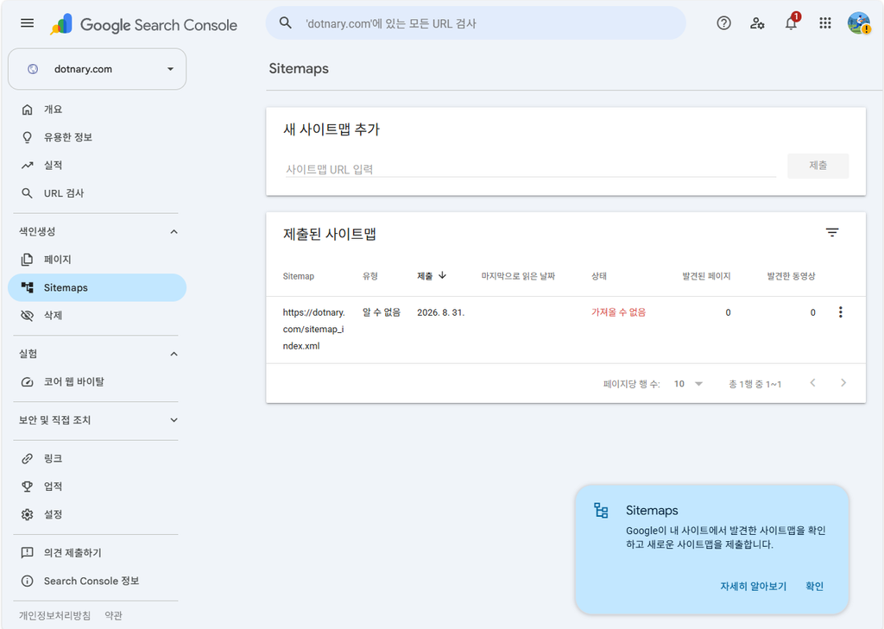The width and height of the screenshot is (884, 629).
Task: Click the 유형 column header
Action: click(369, 276)
